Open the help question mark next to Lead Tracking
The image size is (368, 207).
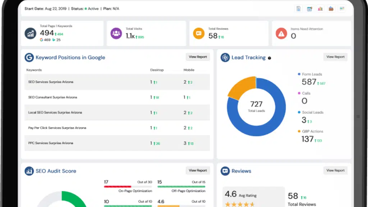click(x=270, y=58)
